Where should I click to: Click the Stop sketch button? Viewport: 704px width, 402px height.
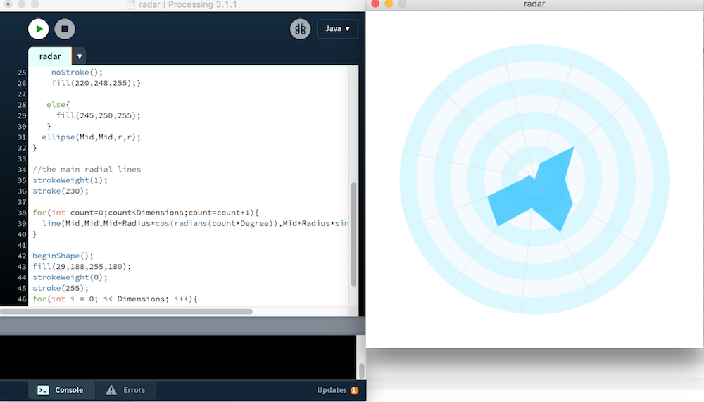click(65, 29)
